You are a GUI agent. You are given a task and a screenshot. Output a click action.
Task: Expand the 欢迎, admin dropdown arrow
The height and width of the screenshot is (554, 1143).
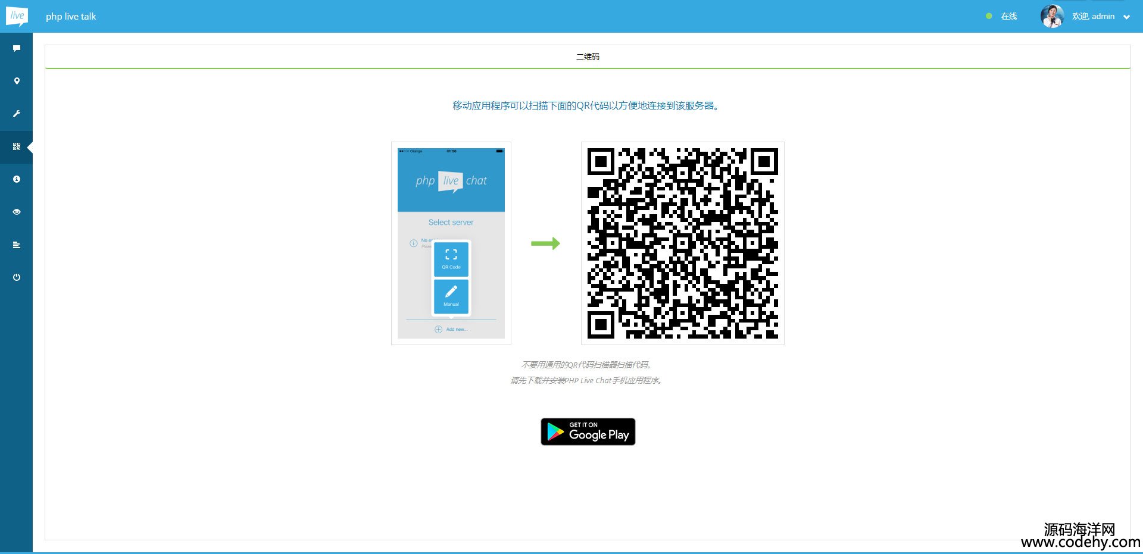tap(1126, 17)
